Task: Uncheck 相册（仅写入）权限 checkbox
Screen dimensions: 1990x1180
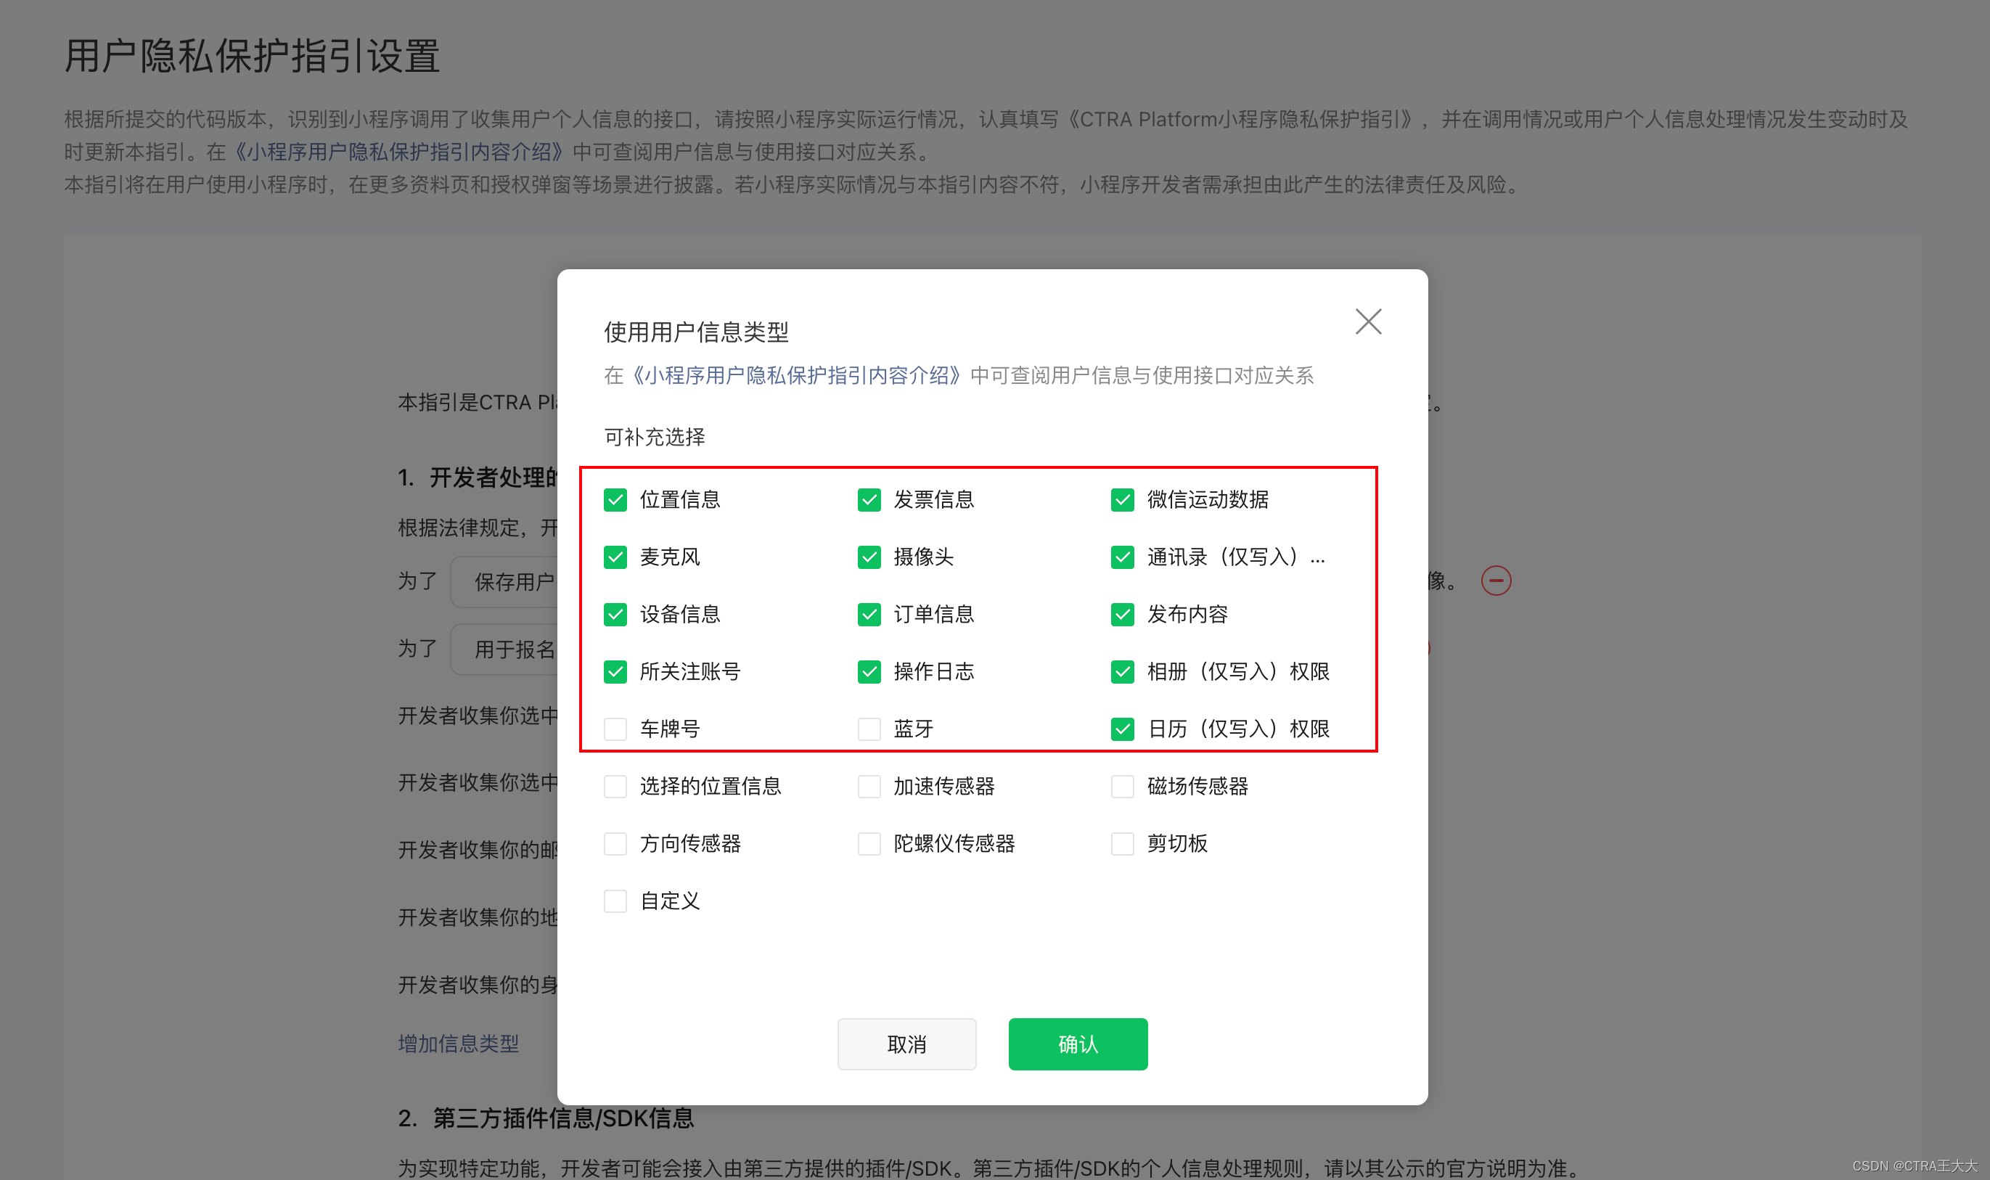Action: point(1123,672)
